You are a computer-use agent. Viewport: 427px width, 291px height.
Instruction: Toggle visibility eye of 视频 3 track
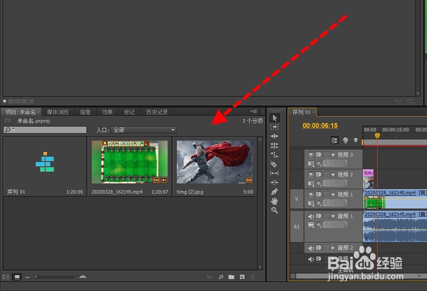311,155
